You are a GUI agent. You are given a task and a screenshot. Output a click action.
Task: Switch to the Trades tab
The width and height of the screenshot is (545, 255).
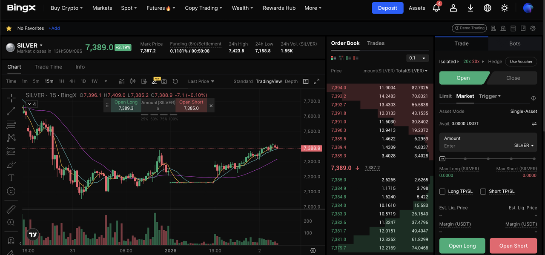376,43
